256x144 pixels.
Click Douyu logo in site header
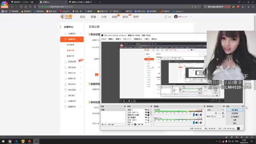[x=66, y=17]
